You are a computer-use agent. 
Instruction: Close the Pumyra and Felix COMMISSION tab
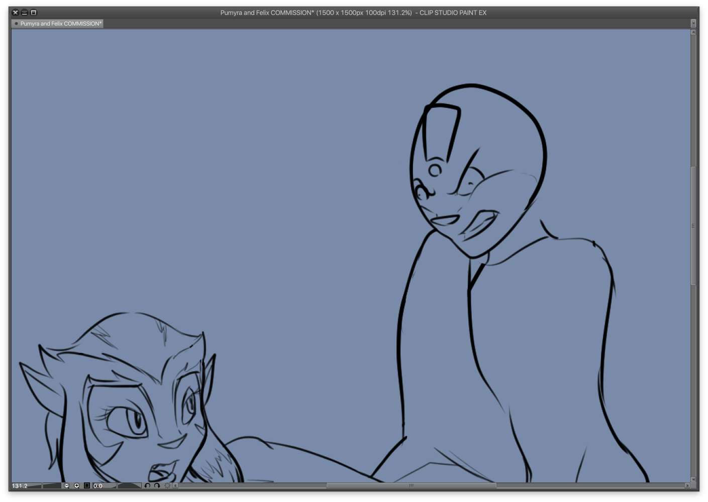16,24
